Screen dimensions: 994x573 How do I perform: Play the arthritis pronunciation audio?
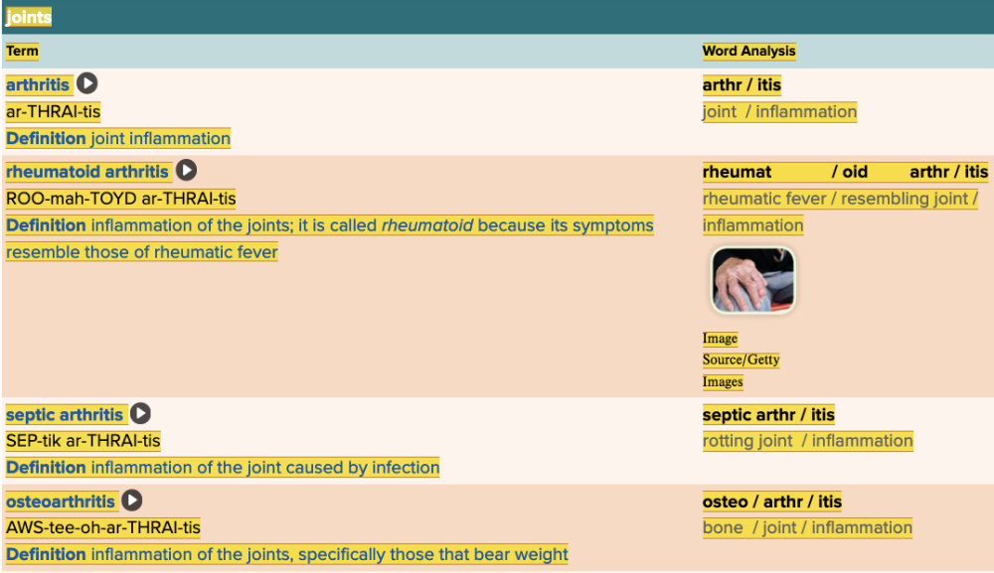click(87, 84)
